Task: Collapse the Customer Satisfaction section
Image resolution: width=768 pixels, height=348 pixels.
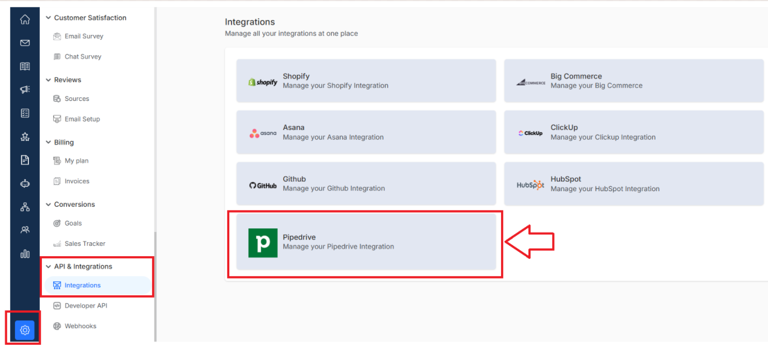Action: point(48,18)
